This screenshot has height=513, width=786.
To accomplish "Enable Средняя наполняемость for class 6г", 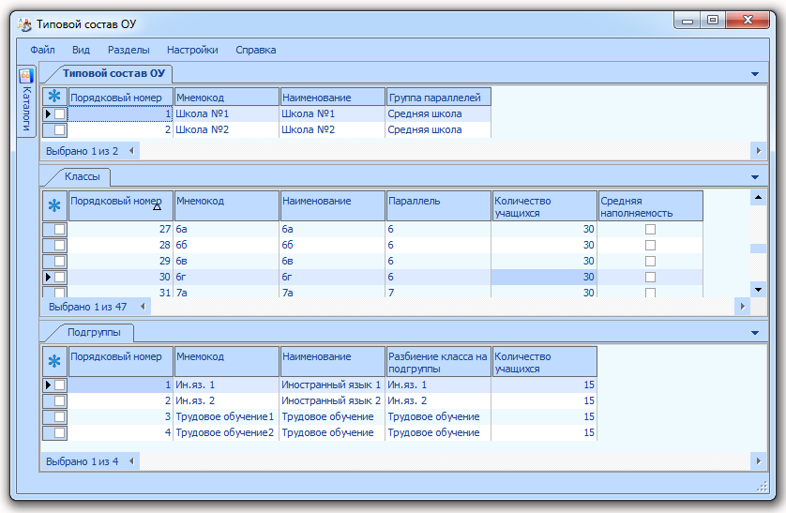I will click(651, 277).
